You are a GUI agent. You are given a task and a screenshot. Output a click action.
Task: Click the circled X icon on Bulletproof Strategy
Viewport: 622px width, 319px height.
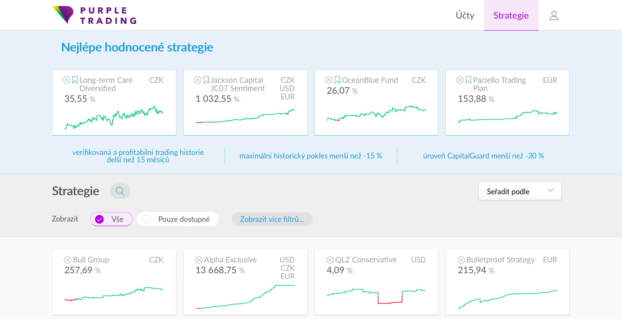[461, 260]
